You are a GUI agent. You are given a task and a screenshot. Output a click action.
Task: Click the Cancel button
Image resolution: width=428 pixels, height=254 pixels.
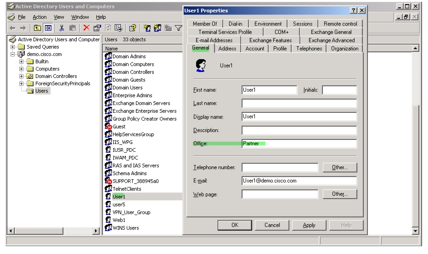[272, 225]
